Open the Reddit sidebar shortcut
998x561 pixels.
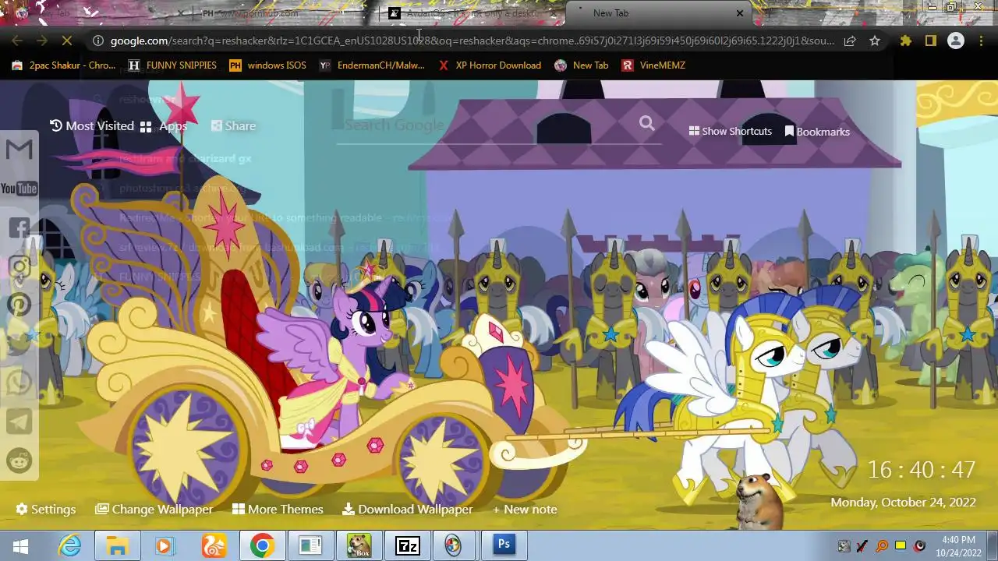click(19, 460)
